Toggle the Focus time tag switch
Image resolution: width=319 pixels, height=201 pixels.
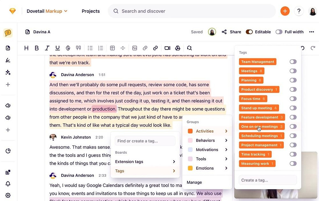point(293,99)
